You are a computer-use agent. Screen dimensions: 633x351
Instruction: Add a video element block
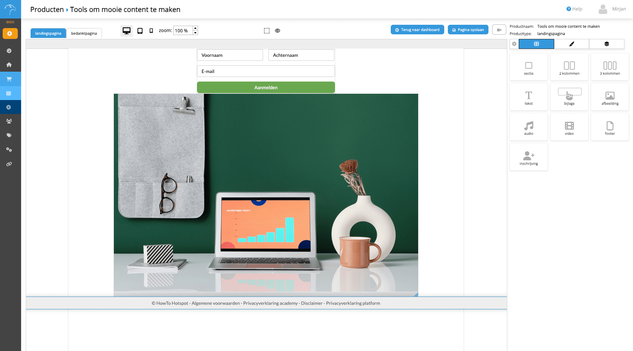click(x=569, y=127)
